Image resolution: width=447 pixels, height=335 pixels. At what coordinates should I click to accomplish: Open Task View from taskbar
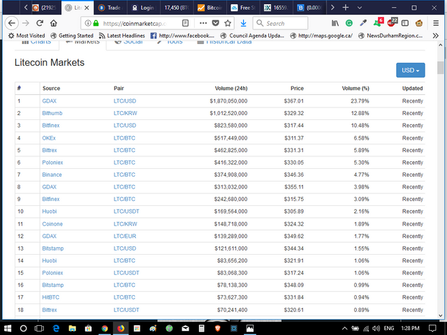tap(39, 329)
